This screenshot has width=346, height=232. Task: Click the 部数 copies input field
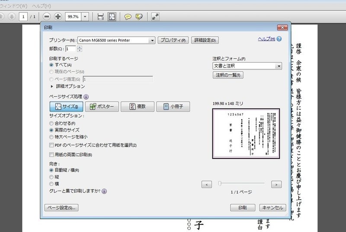click(70, 49)
